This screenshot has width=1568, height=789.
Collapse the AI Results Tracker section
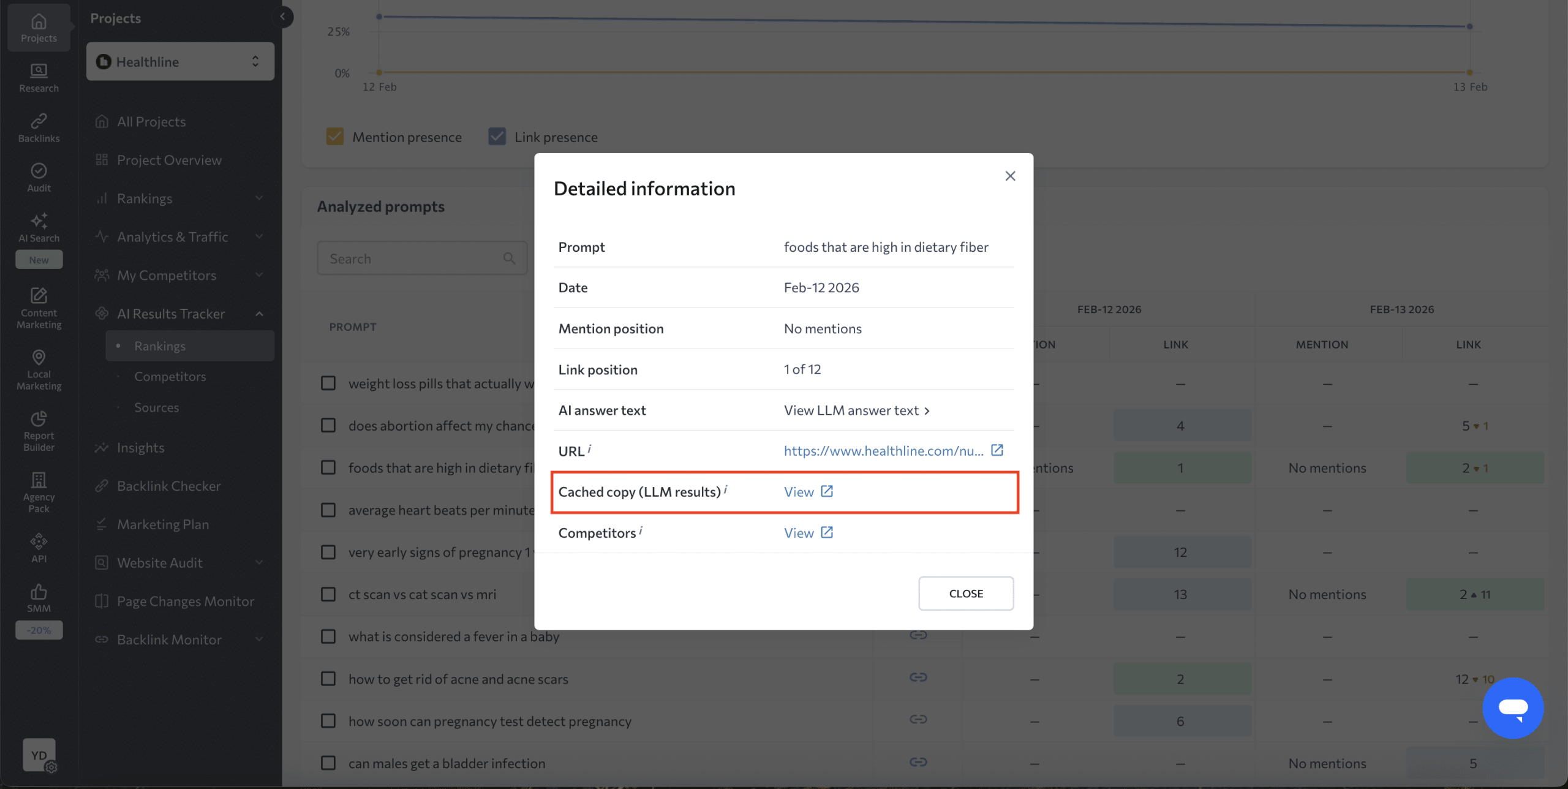tap(259, 313)
